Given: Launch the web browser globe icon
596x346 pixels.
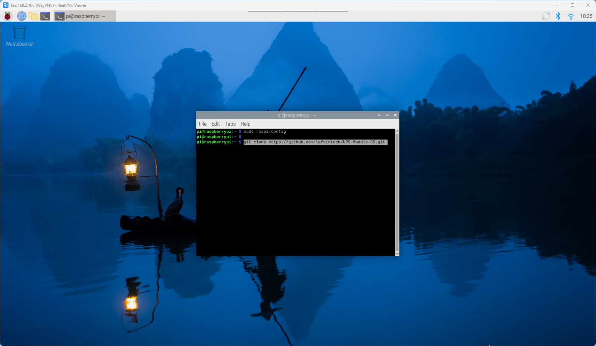Looking at the screenshot, I should (x=22, y=16).
